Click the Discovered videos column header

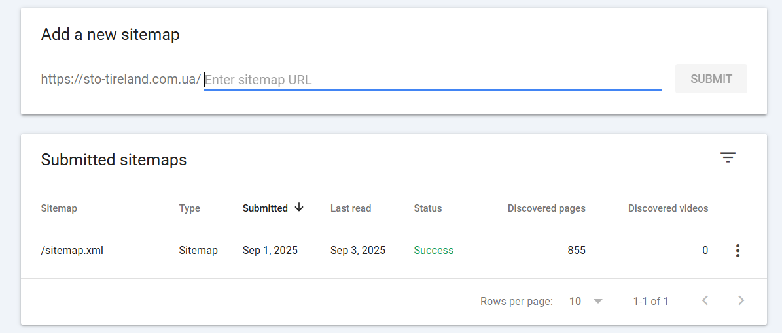pyautogui.click(x=667, y=208)
